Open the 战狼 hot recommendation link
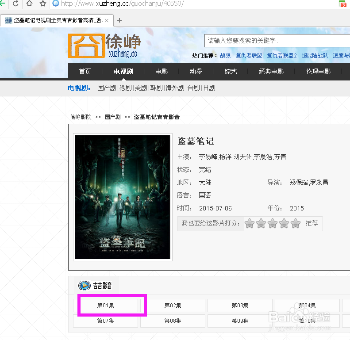Viewport: 350px width, 340px height. (225, 56)
